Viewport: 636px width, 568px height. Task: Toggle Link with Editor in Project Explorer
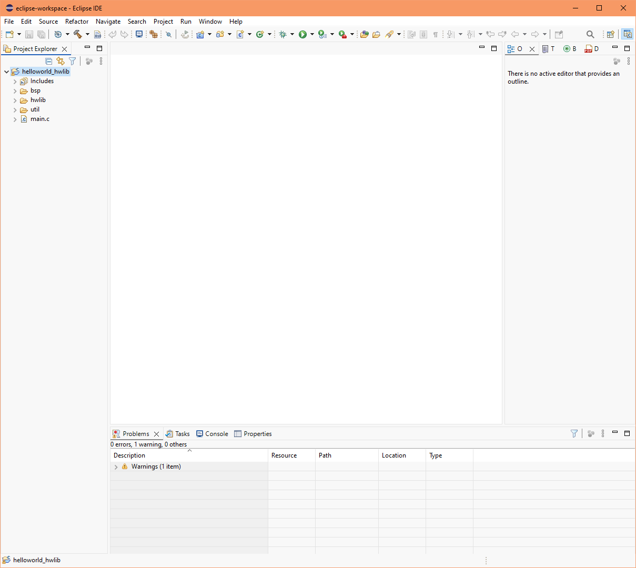[x=60, y=62]
